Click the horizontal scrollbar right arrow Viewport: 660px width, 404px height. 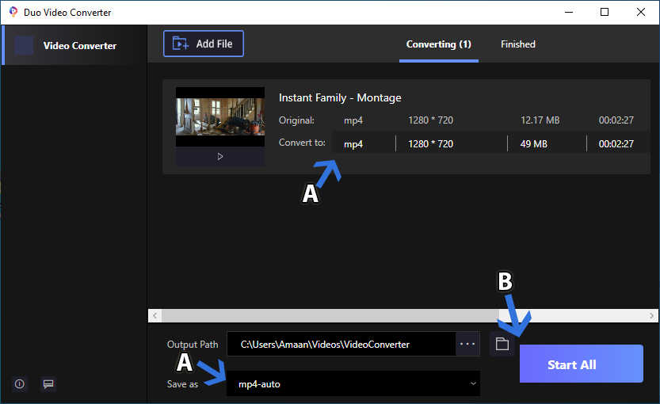click(x=651, y=315)
